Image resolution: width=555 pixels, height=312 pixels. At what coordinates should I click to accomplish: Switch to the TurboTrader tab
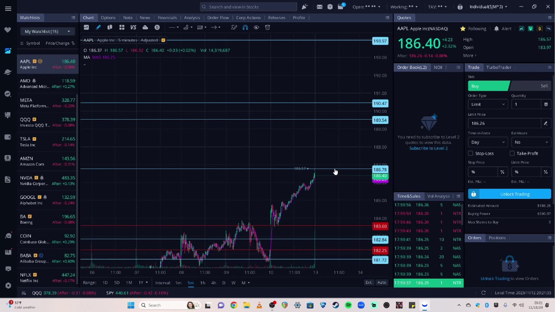point(499,67)
